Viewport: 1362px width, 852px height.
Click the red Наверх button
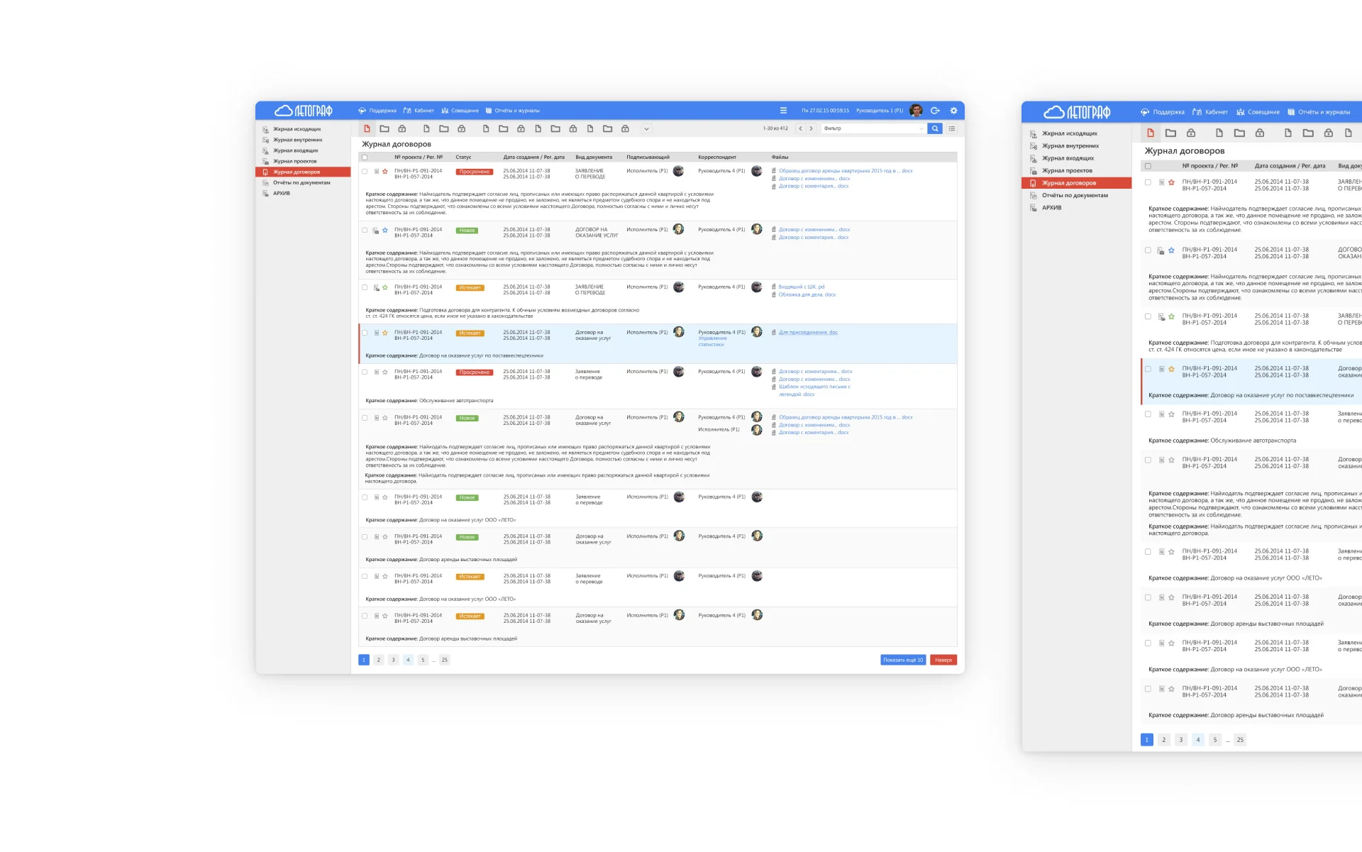[x=943, y=660]
